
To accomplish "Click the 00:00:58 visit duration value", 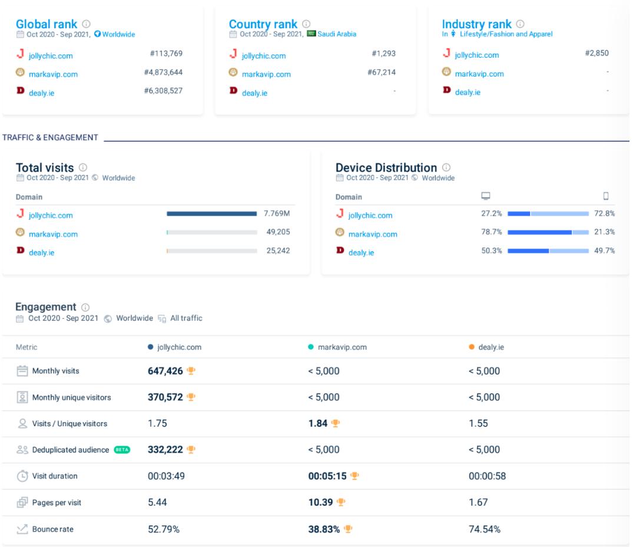I will point(487,476).
